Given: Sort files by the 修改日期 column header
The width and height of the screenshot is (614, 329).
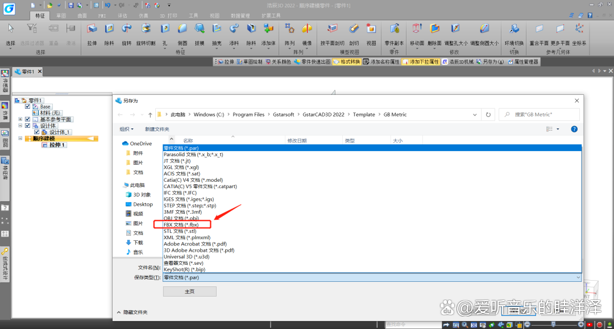Looking at the screenshot, I should 314,140.
